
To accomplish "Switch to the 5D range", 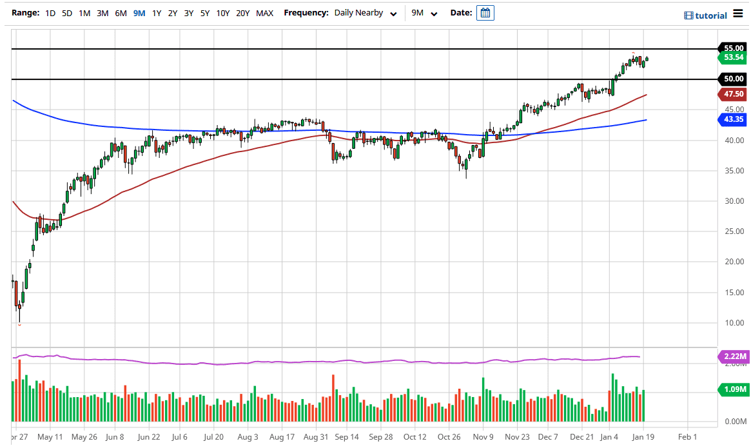I will [66, 12].
